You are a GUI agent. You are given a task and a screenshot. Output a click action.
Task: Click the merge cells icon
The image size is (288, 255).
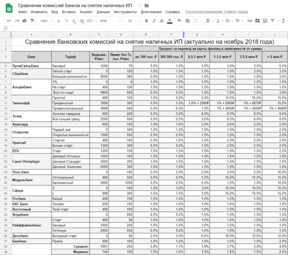[x=195, y=21]
